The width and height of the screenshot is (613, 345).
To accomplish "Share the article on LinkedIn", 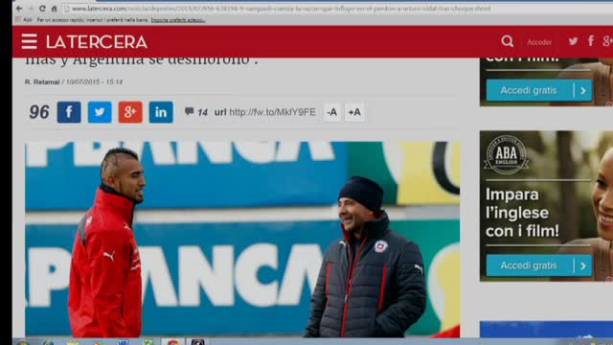I will point(161,112).
